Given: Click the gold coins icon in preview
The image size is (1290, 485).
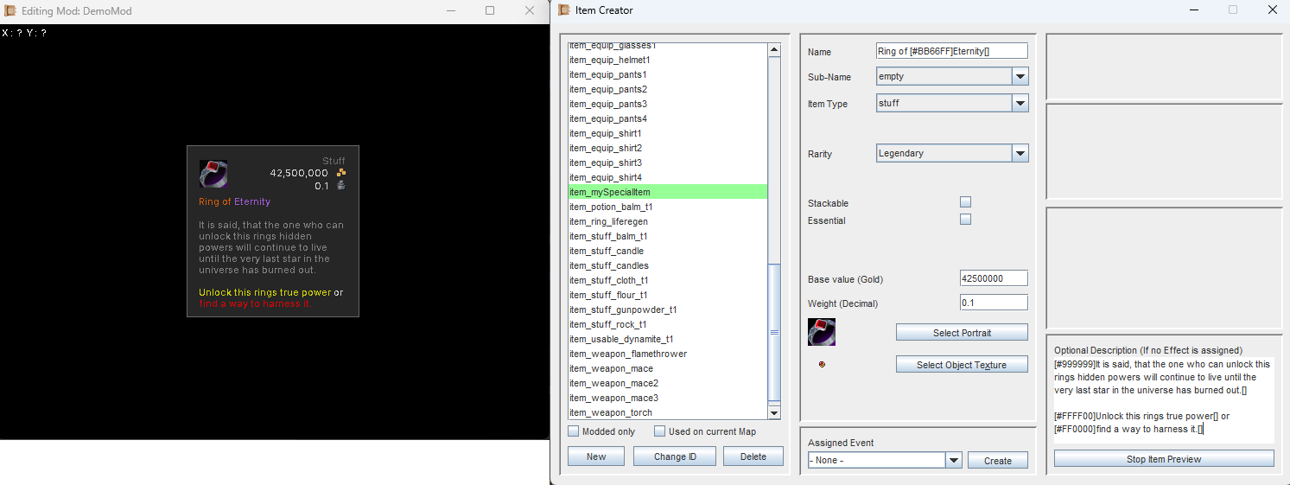Looking at the screenshot, I should pyautogui.click(x=341, y=173).
